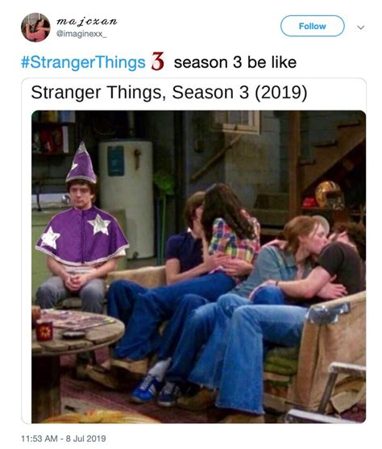Open the majczan profile avatar
382x449 pixels.
pyautogui.click(x=35, y=27)
